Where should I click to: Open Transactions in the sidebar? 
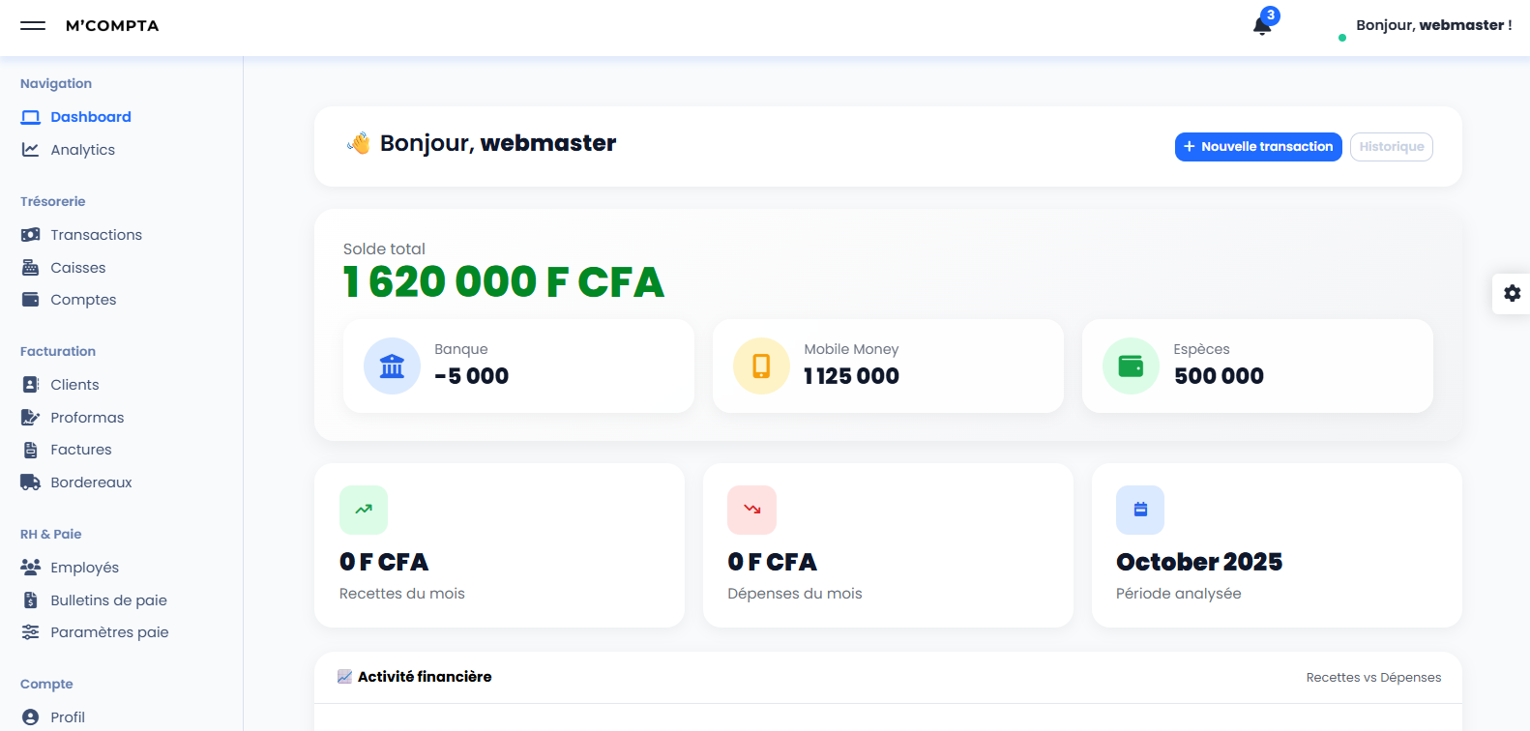click(96, 235)
